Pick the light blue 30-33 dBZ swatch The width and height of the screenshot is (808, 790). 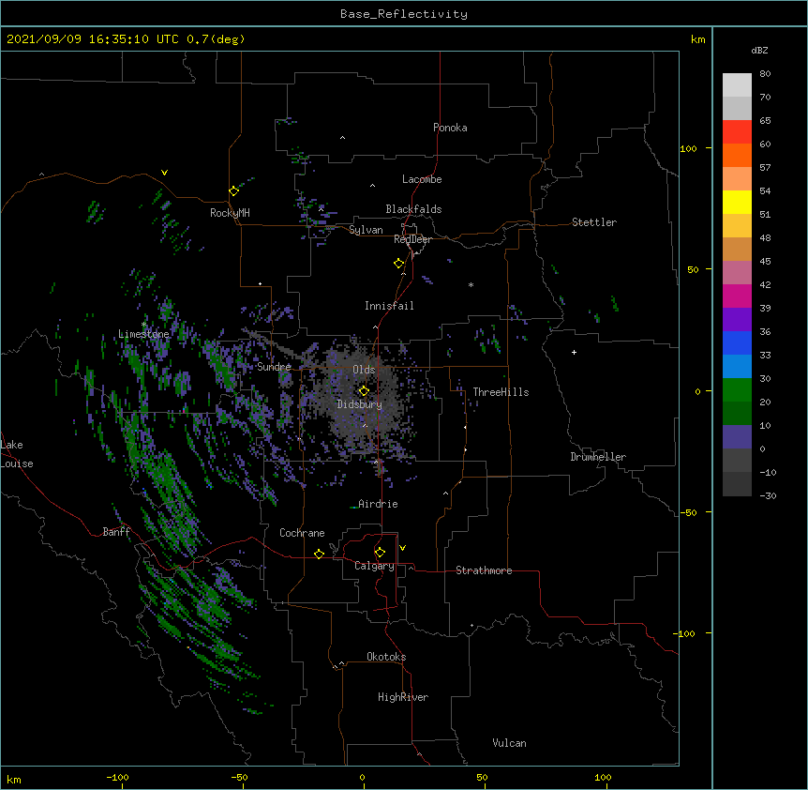click(x=737, y=366)
